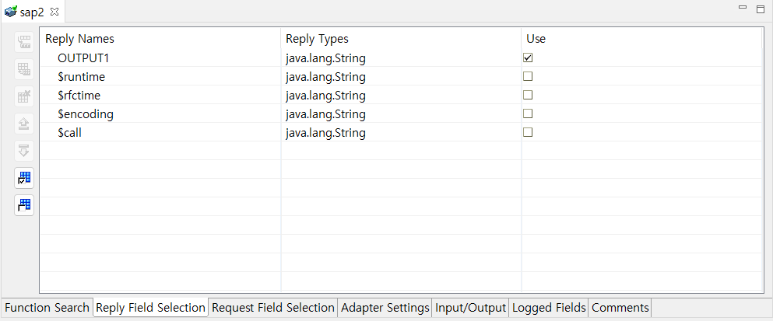The height and width of the screenshot is (321, 773).
Task: Check the Use box for $call
Action: pyautogui.click(x=528, y=133)
